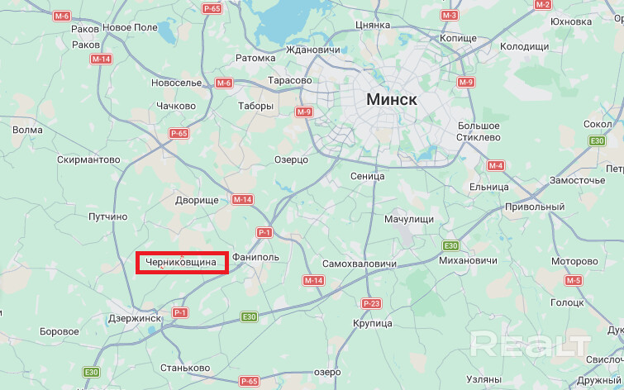The height and width of the screenshot is (390, 624).
Task: Click the highlighted Черниковщина label
Action: click(x=181, y=262)
